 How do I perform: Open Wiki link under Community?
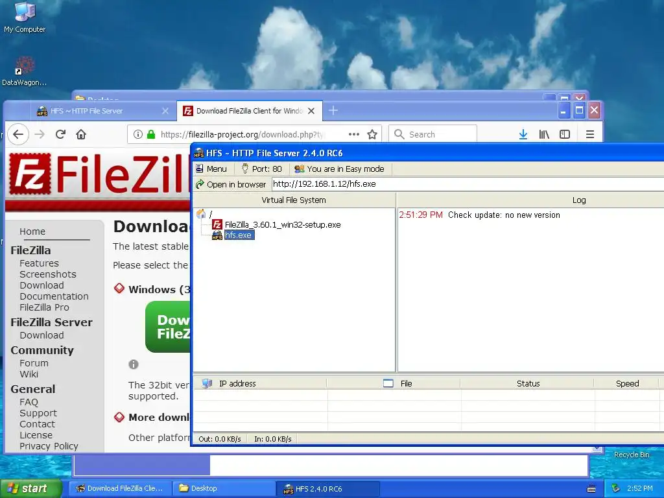pos(29,374)
